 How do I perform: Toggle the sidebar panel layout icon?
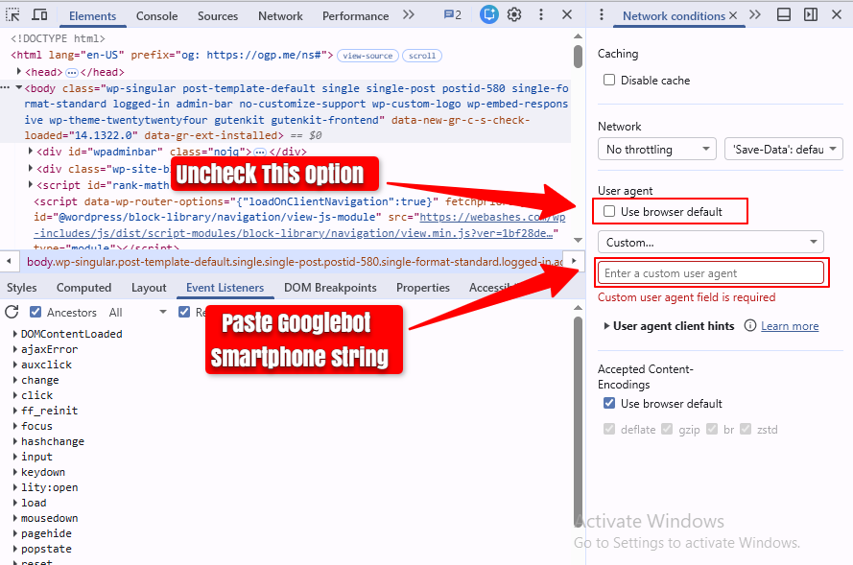point(811,14)
